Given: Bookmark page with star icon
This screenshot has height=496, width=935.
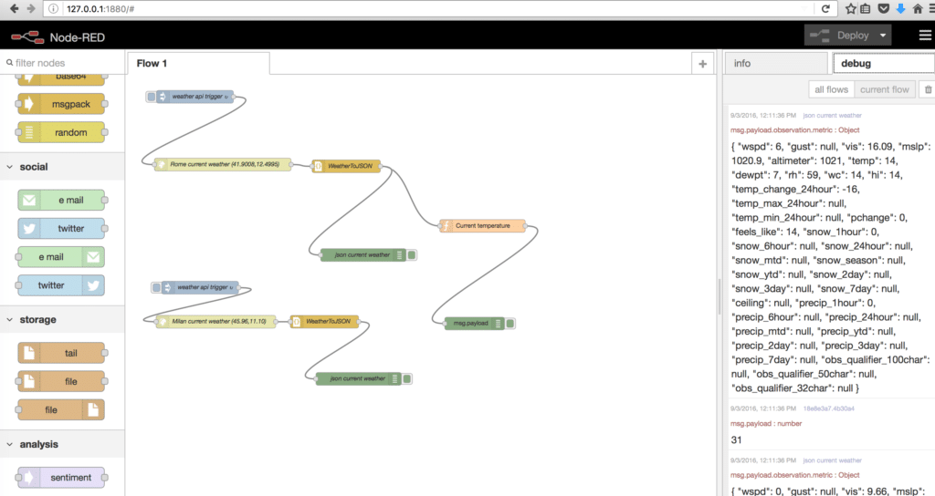Looking at the screenshot, I should click(x=850, y=9).
